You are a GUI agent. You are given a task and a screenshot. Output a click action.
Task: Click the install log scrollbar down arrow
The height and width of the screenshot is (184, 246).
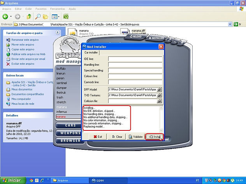click(161, 130)
